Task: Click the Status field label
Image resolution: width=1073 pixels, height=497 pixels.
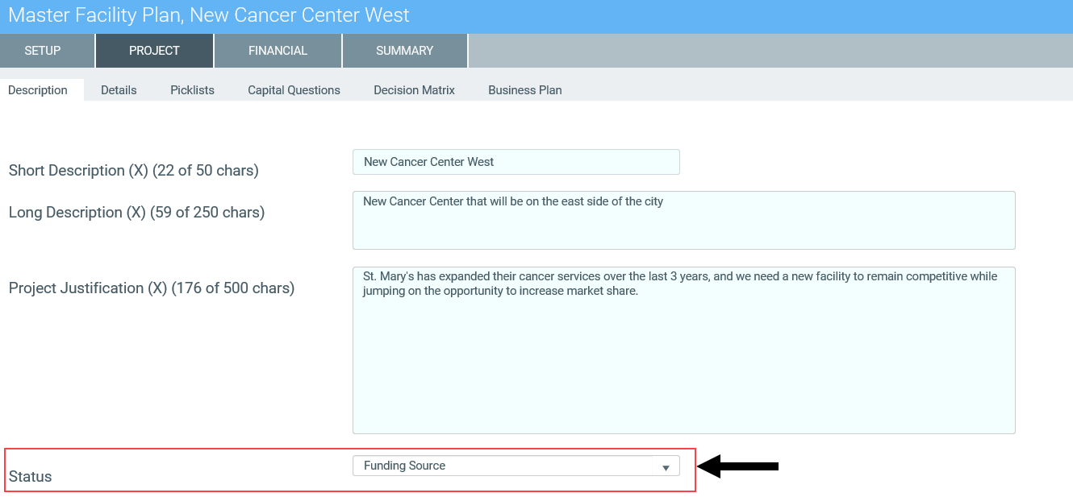Action: 30,477
